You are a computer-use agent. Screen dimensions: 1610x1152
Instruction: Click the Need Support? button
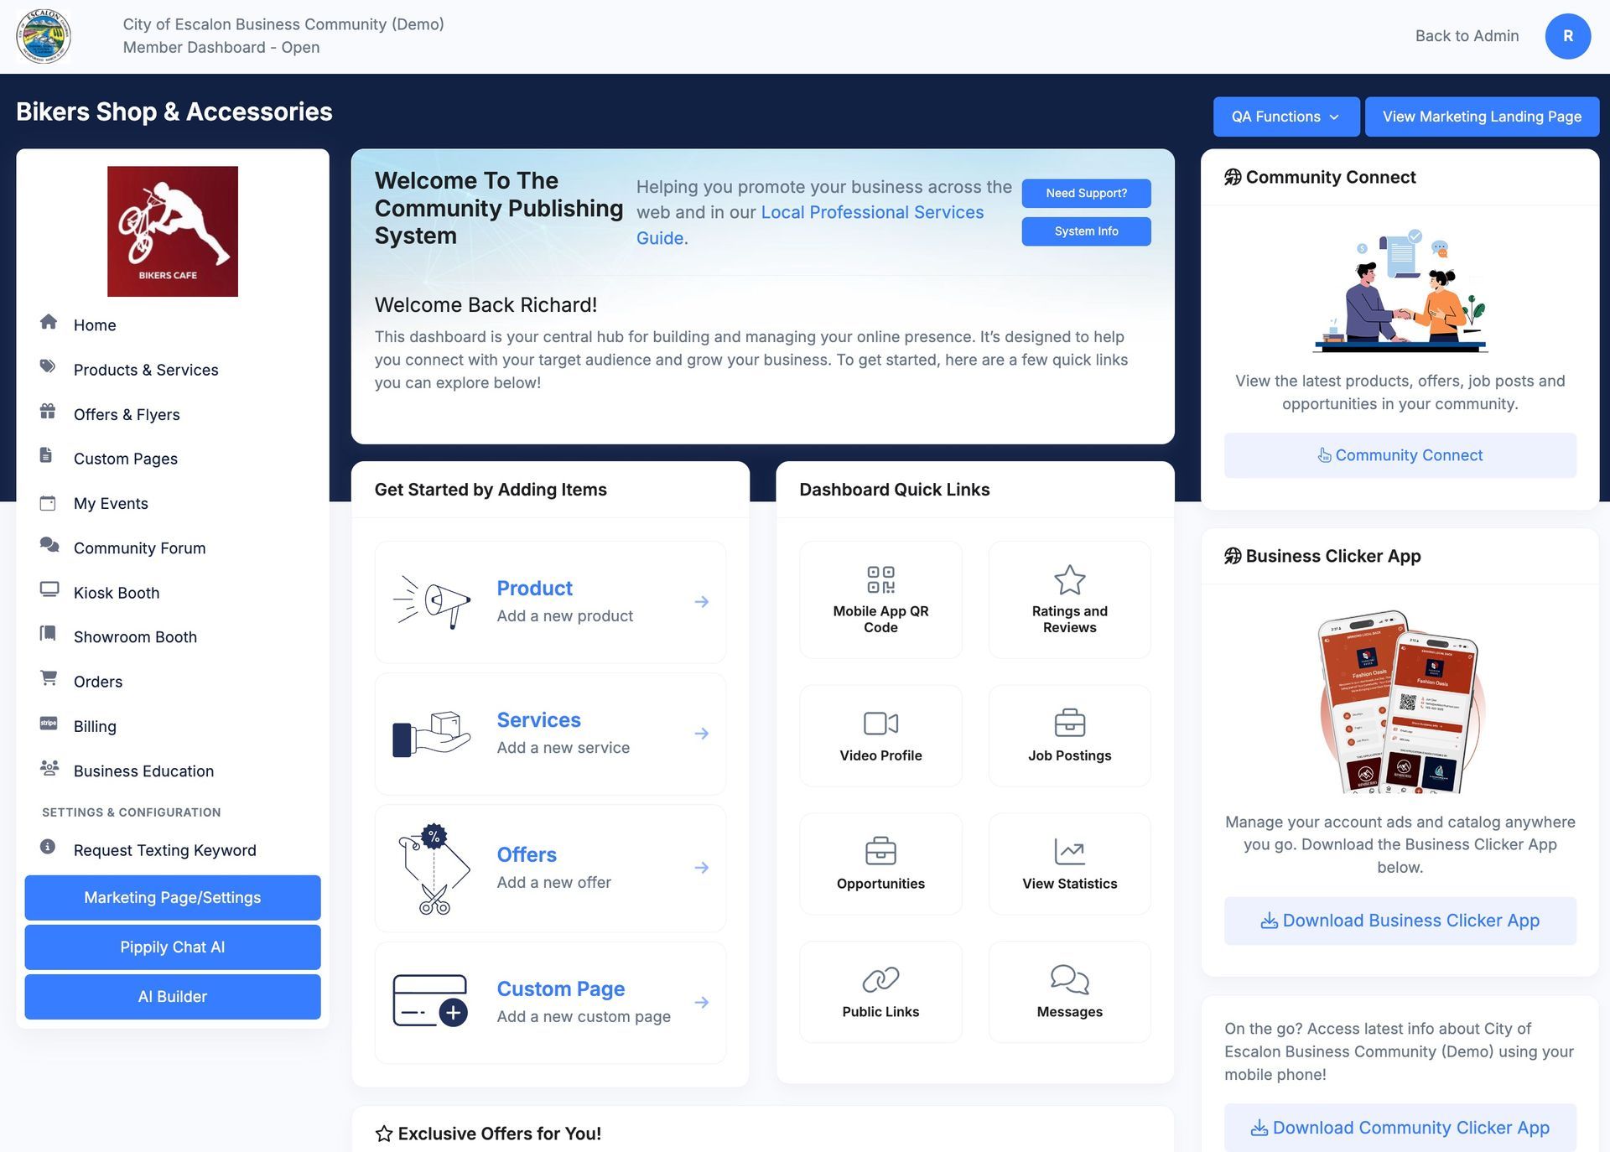pos(1086,193)
